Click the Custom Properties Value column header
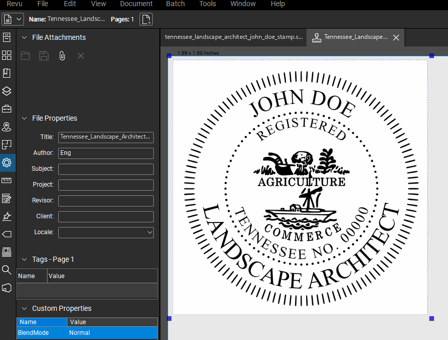 click(x=112, y=322)
